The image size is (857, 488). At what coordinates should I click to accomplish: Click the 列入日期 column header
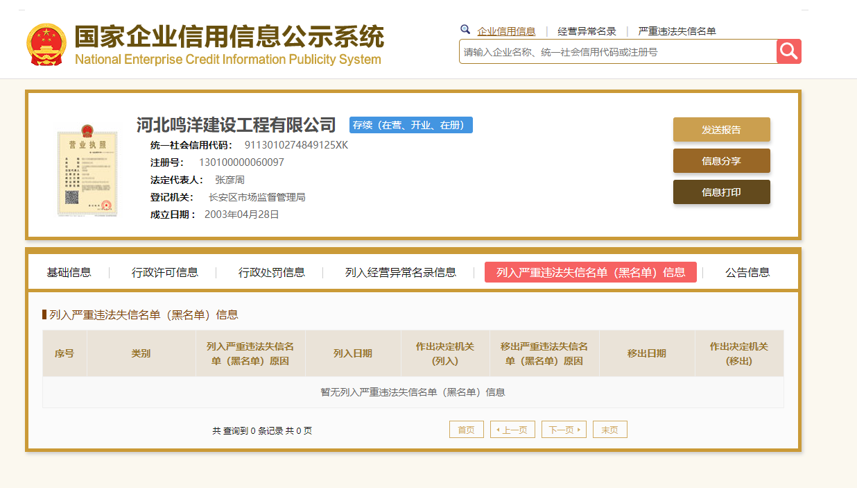353,353
